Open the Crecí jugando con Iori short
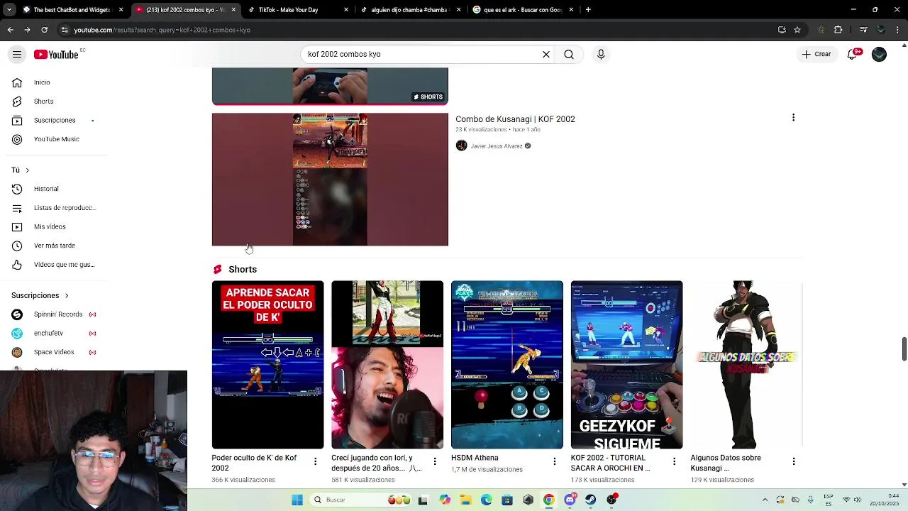908x511 pixels. [x=387, y=365]
